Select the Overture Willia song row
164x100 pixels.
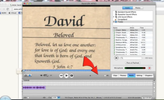133,42
